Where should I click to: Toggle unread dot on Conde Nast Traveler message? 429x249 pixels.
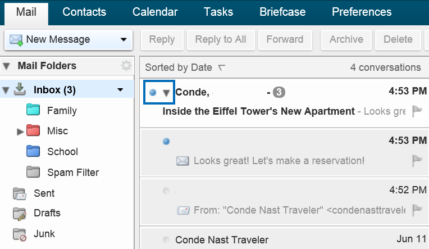tap(166, 239)
